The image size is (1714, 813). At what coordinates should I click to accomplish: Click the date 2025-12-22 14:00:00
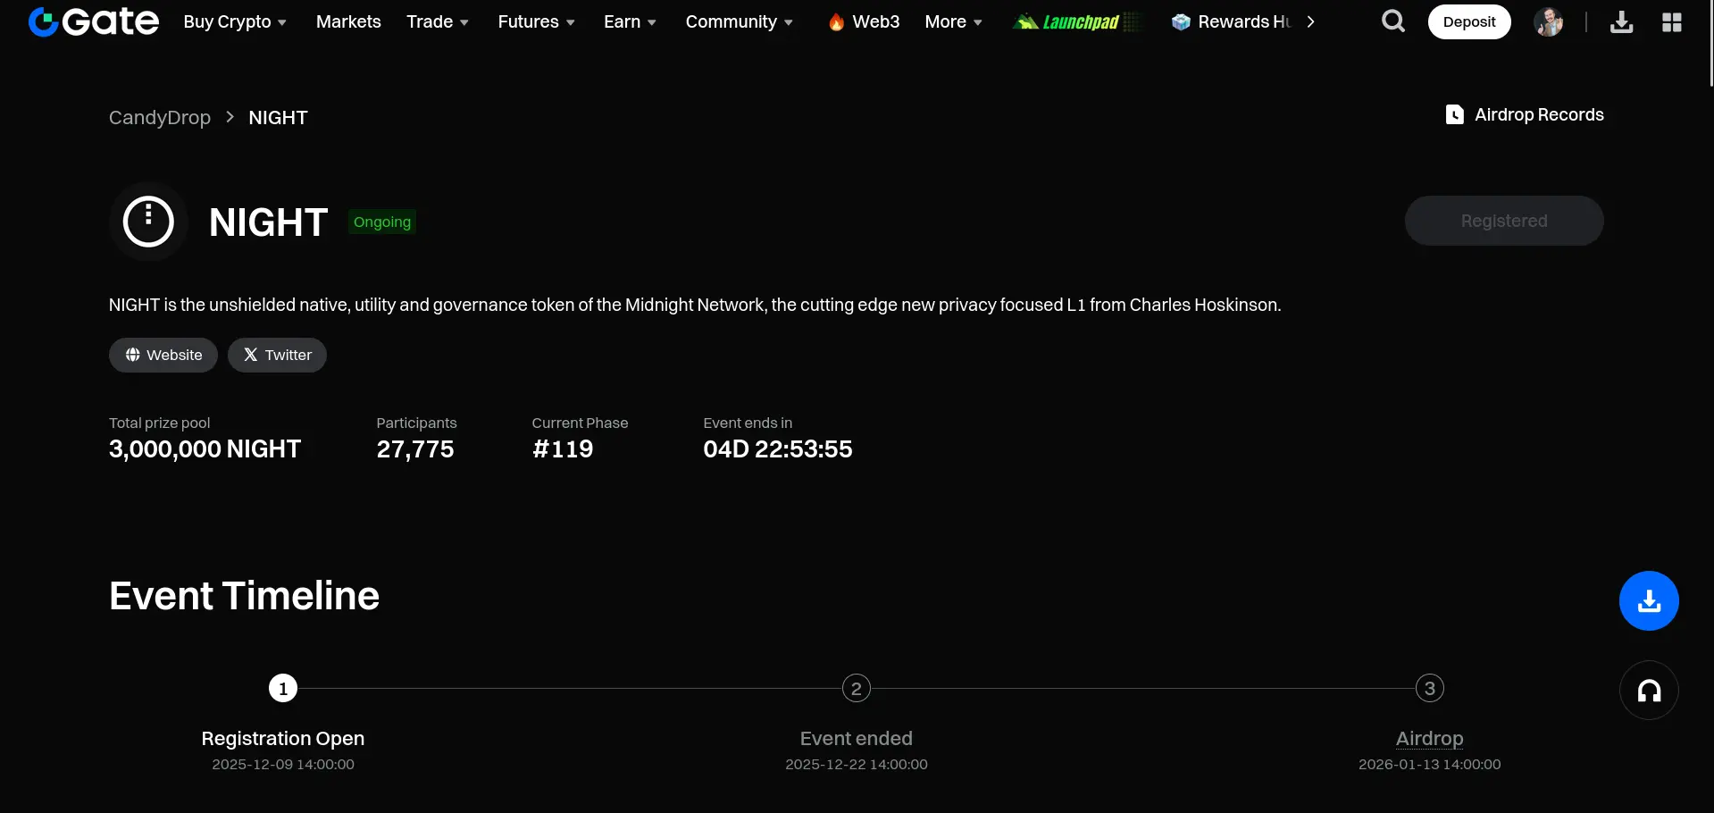(x=857, y=764)
